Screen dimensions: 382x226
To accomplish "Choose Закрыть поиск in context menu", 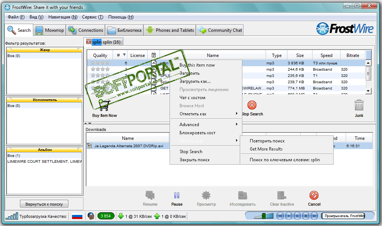I will 206,160.
